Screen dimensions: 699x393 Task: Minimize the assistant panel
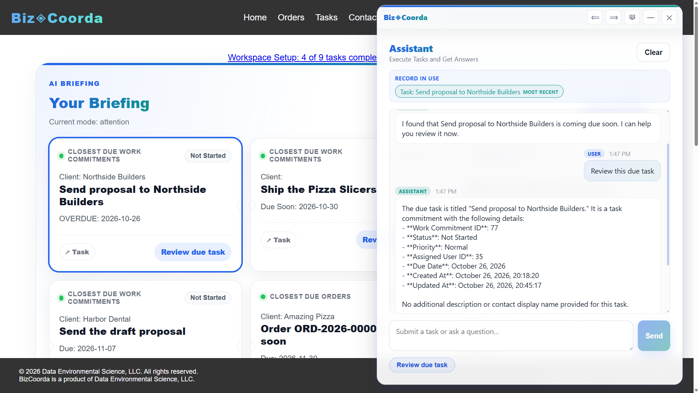click(x=651, y=17)
